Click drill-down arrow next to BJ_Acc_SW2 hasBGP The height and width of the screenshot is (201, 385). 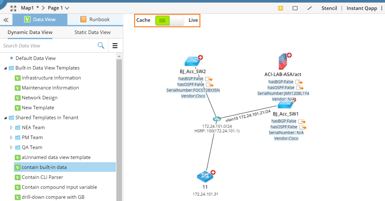point(209,79)
